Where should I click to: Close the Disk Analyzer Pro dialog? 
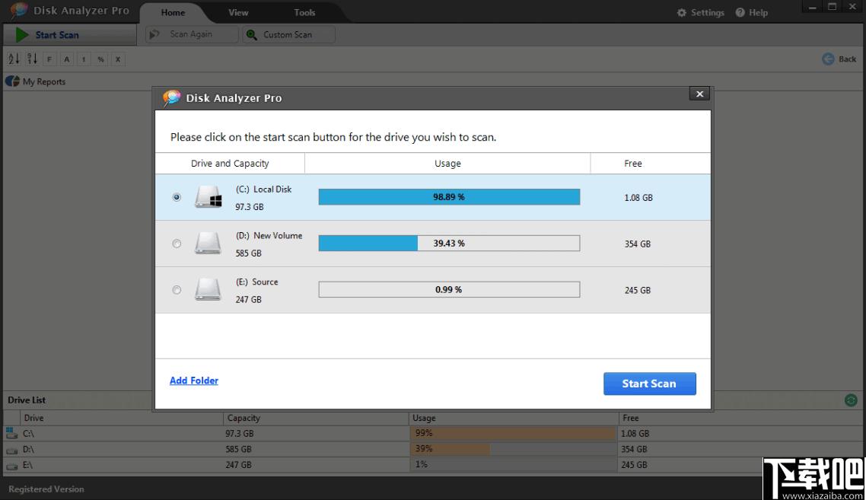[x=699, y=94]
